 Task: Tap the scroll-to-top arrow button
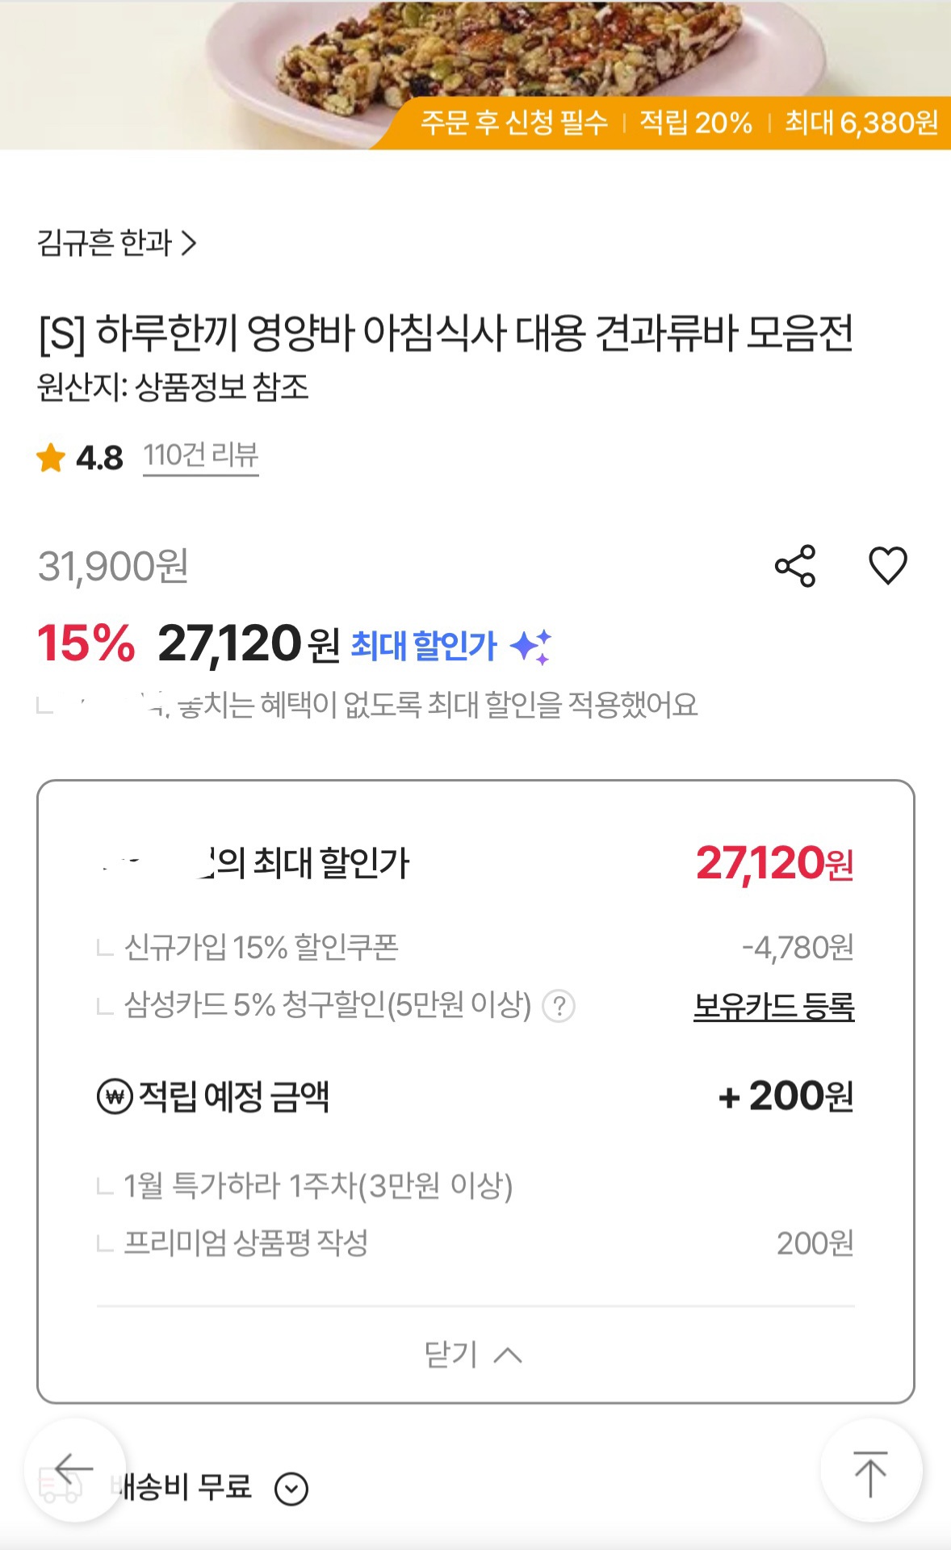coord(870,1471)
